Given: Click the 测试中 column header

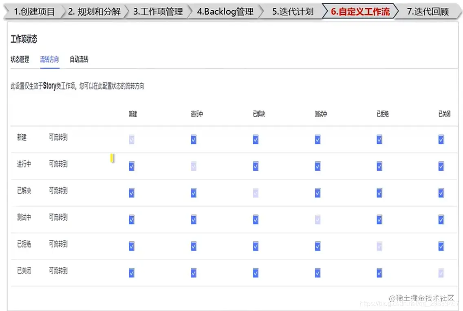Looking at the screenshot, I should (x=321, y=114).
